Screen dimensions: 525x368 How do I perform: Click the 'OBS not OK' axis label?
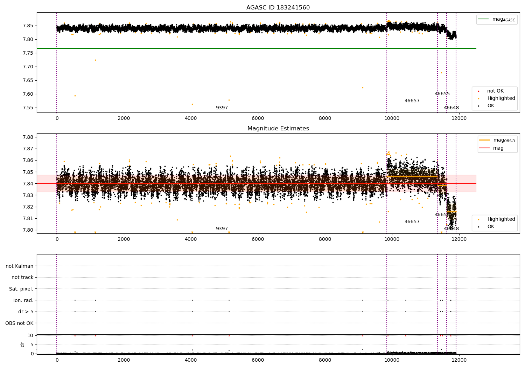(x=20, y=323)
